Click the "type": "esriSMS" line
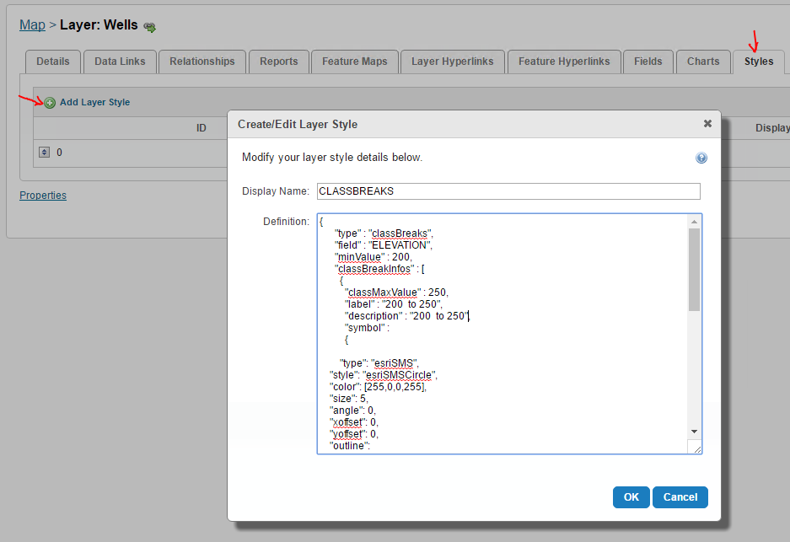 379,363
